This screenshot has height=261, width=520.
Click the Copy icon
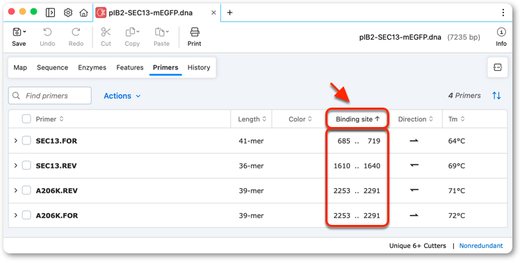pyautogui.click(x=130, y=32)
